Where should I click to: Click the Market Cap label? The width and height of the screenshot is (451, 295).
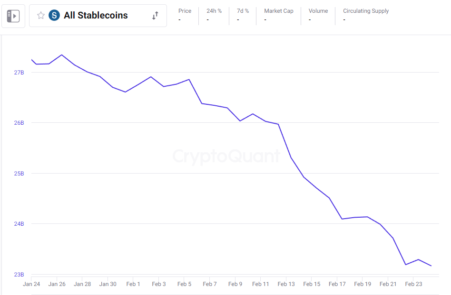click(x=279, y=11)
